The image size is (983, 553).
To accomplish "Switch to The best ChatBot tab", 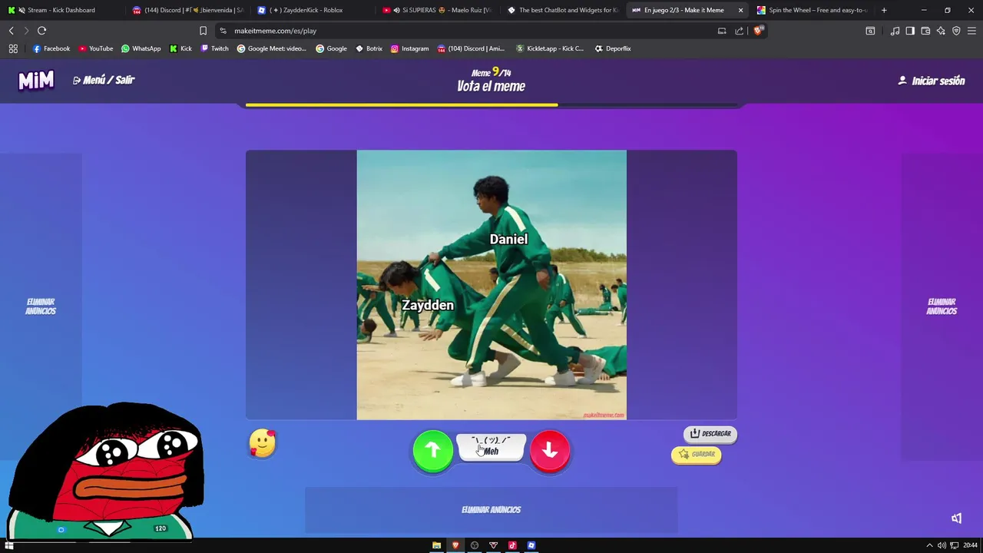I will point(563,10).
